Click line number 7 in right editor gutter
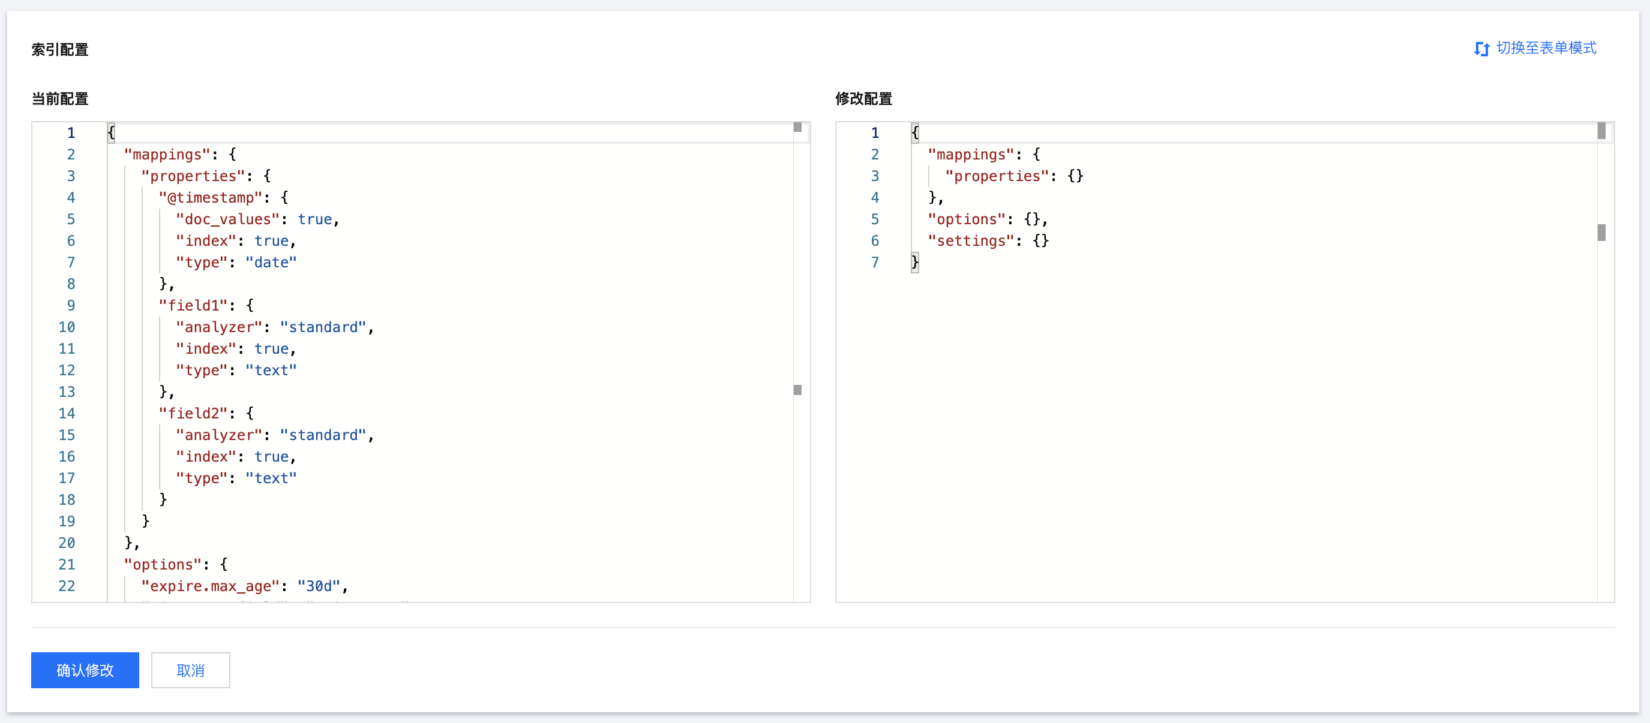The image size is (1650, 723). [x=874, y=263]
